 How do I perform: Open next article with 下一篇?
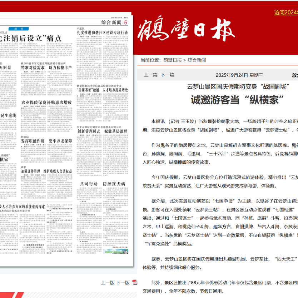(168, 75)
